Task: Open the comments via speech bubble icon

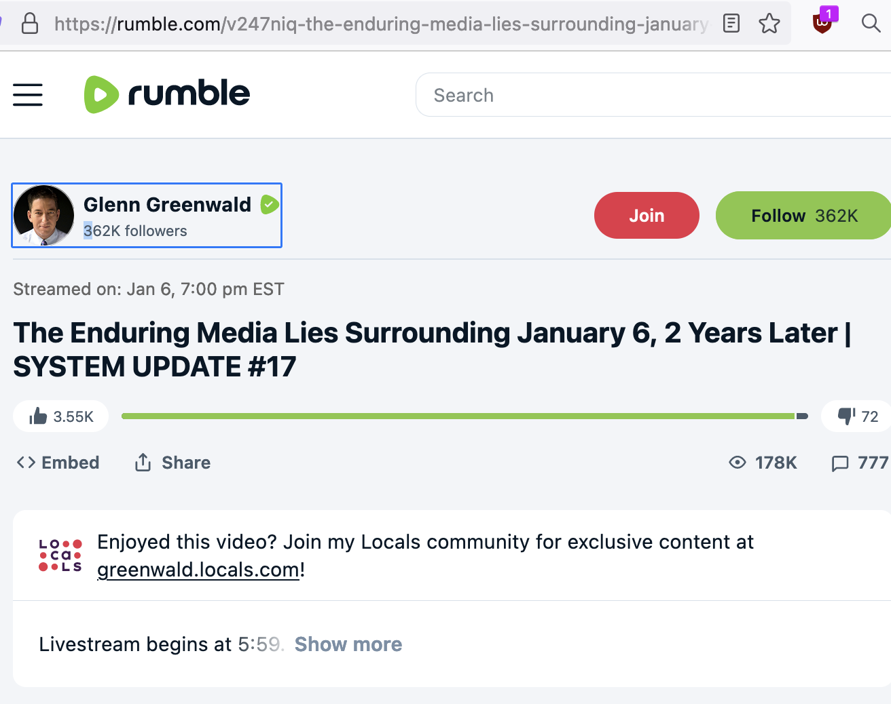Action: (840, 463)
